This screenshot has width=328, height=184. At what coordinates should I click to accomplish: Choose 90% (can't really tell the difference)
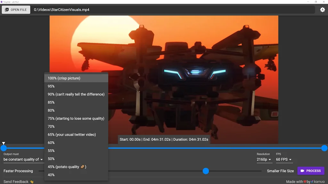click(76, 94)
